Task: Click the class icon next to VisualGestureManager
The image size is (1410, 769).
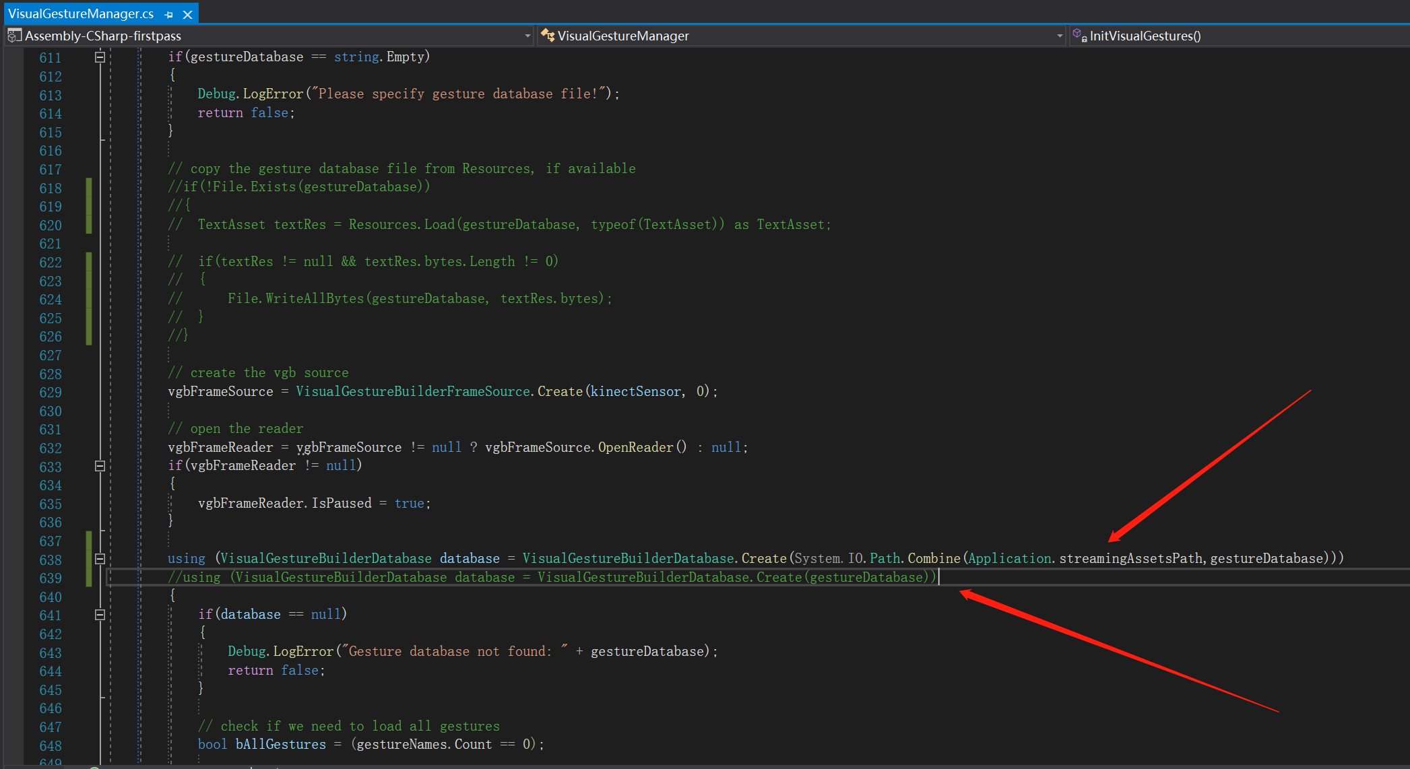Action: coord(548,35)
